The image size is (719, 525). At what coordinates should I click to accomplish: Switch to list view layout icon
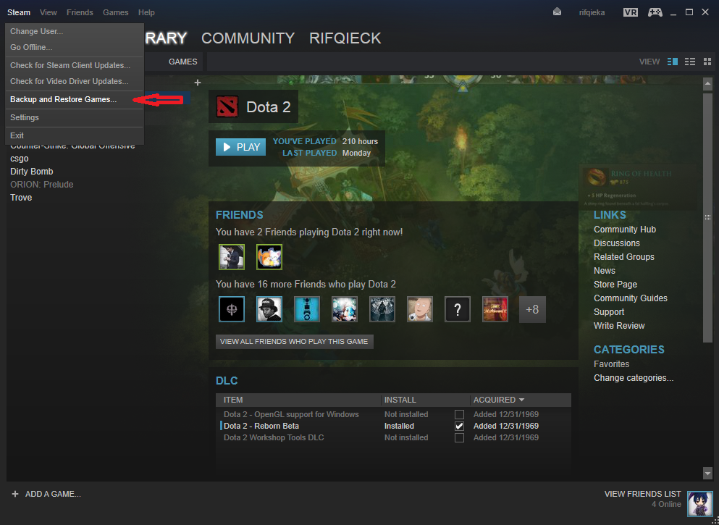click(689, 62)
